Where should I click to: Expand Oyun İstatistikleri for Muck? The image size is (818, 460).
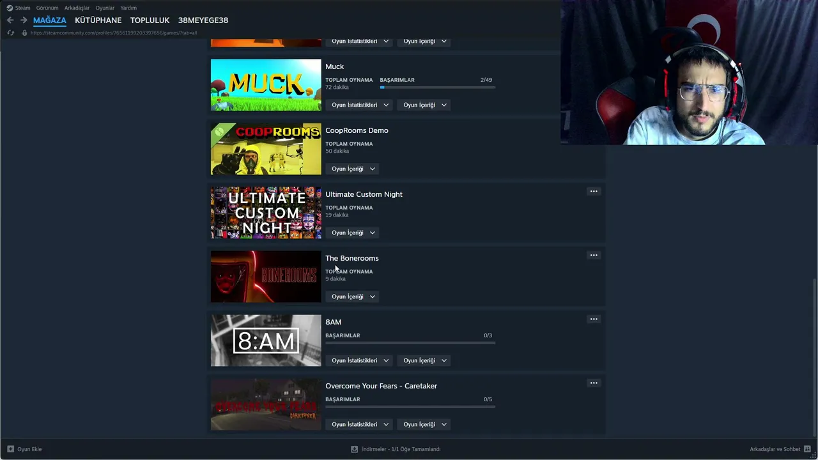point(360,105)
